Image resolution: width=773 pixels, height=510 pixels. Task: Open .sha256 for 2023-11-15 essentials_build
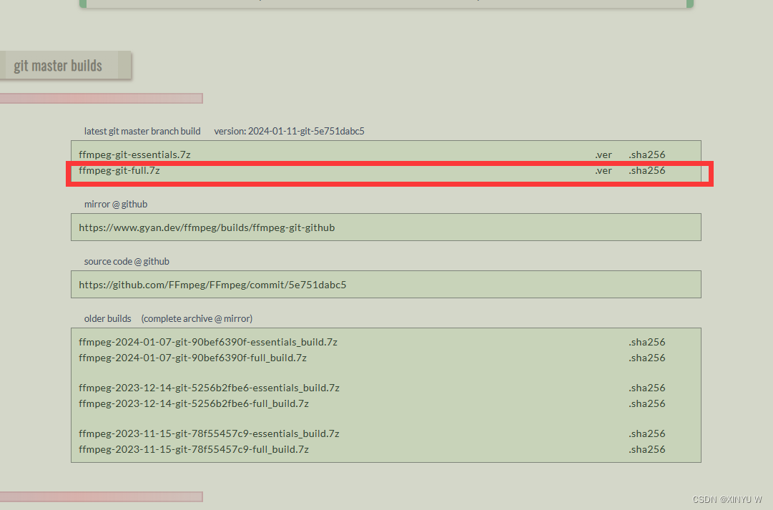[x=647, y=433]
